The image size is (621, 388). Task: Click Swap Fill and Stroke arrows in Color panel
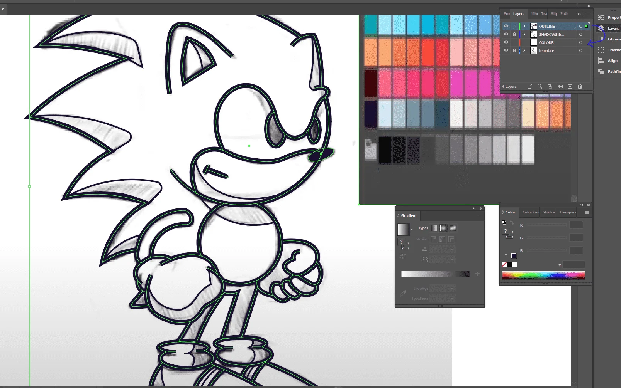(x=512, y=223)
